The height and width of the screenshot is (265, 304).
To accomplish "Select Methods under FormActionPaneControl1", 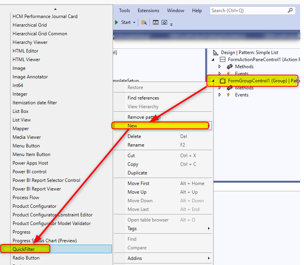I will tap(244, 67).
